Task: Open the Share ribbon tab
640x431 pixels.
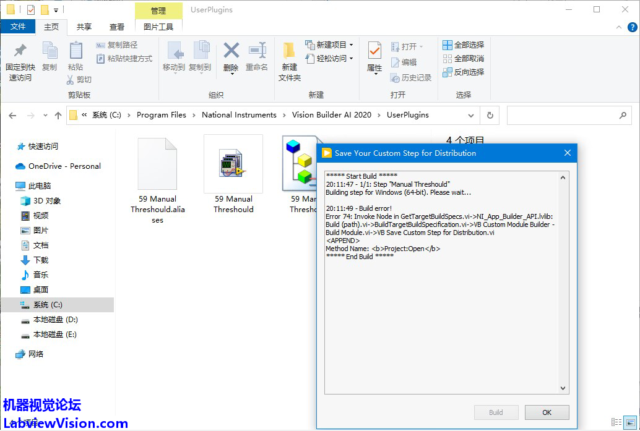Action: pos(84,27)
